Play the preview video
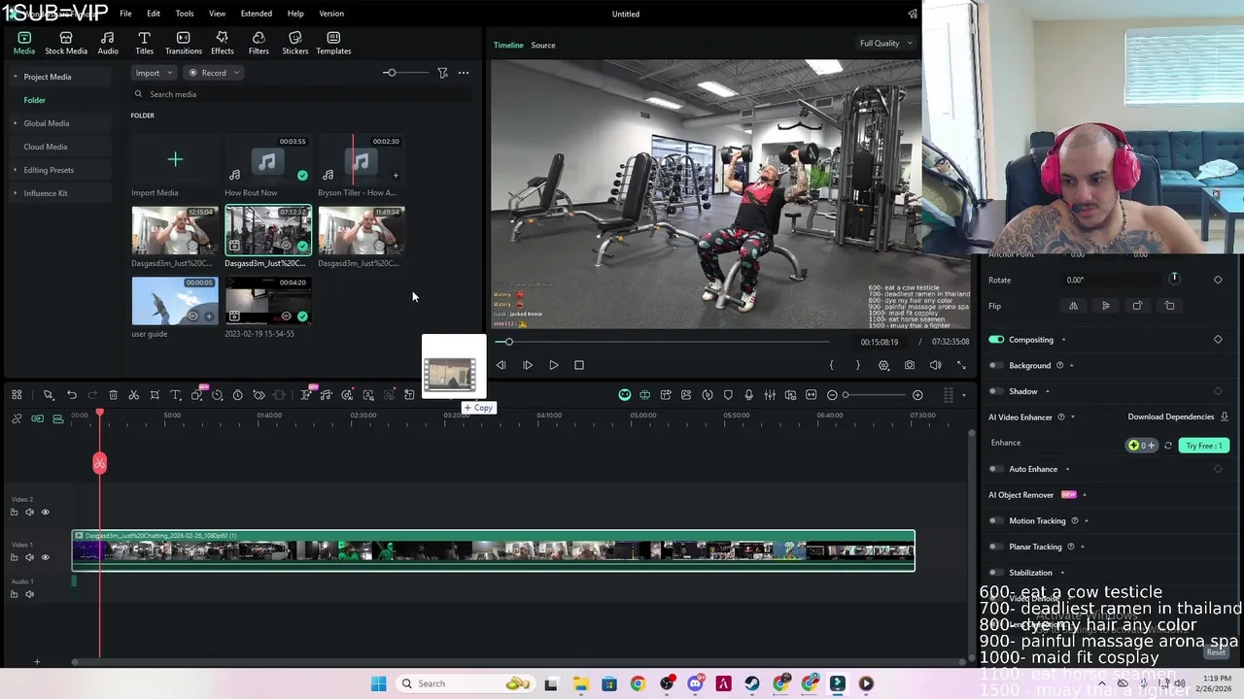 click(553, 365)
